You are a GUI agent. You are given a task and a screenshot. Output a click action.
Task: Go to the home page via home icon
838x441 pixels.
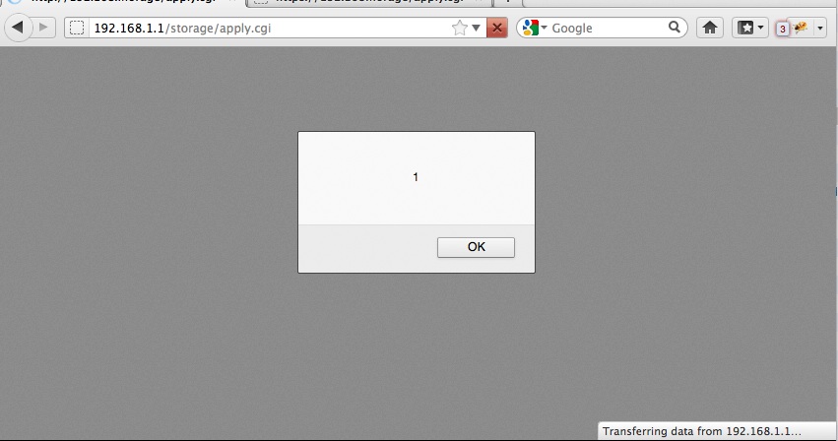[710, 28]
